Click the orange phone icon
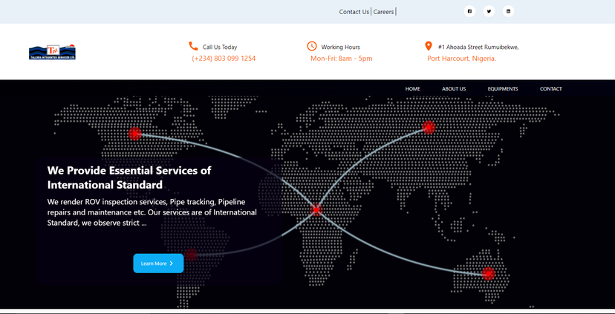The image size is (615, 314). pyautogui.click(x=193, y=46)
